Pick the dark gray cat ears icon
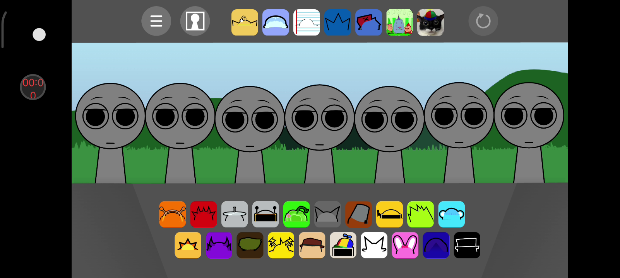 (327, 214)
